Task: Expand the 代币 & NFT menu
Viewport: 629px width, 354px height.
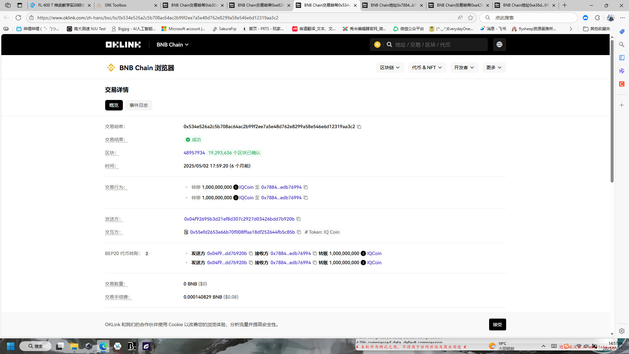Action: (x=427, y=68)
